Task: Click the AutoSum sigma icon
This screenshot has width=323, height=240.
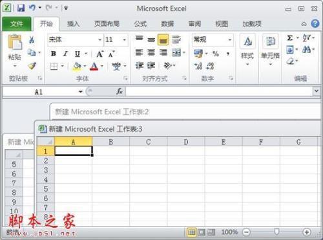Action: (x=290, y=38)
